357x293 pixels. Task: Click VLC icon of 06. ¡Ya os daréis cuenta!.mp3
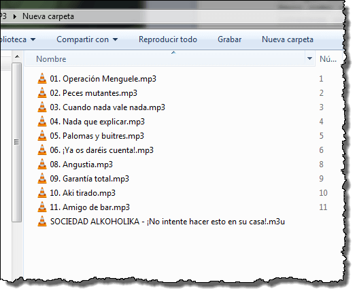42,150
